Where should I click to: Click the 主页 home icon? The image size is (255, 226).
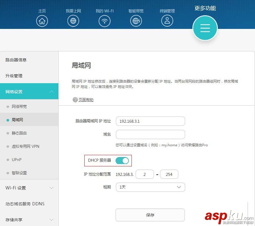pos(42,21)
